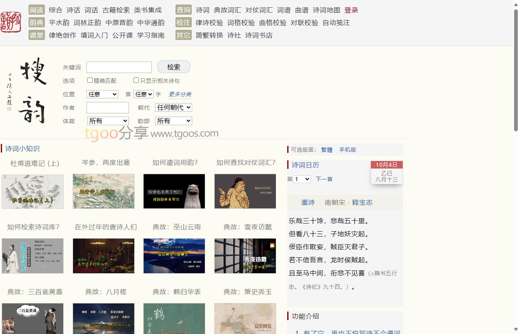Open the 典故：雪夜访戴 thumbnail
519x334 pixels.
pyautogui.click(x=245, y=256)
